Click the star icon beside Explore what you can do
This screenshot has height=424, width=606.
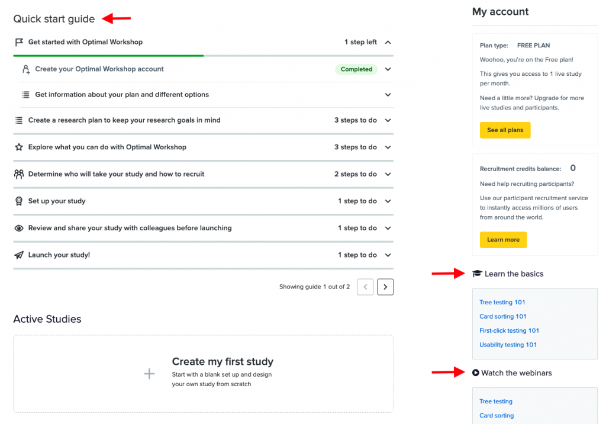point(18,147)
